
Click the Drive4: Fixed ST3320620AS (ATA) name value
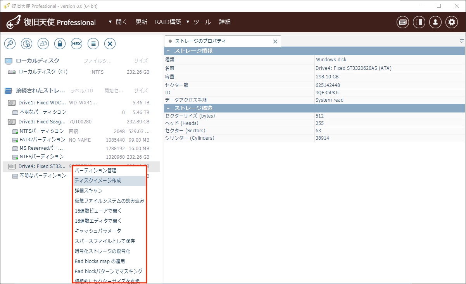pyautogui.click(x=354, y=68)
